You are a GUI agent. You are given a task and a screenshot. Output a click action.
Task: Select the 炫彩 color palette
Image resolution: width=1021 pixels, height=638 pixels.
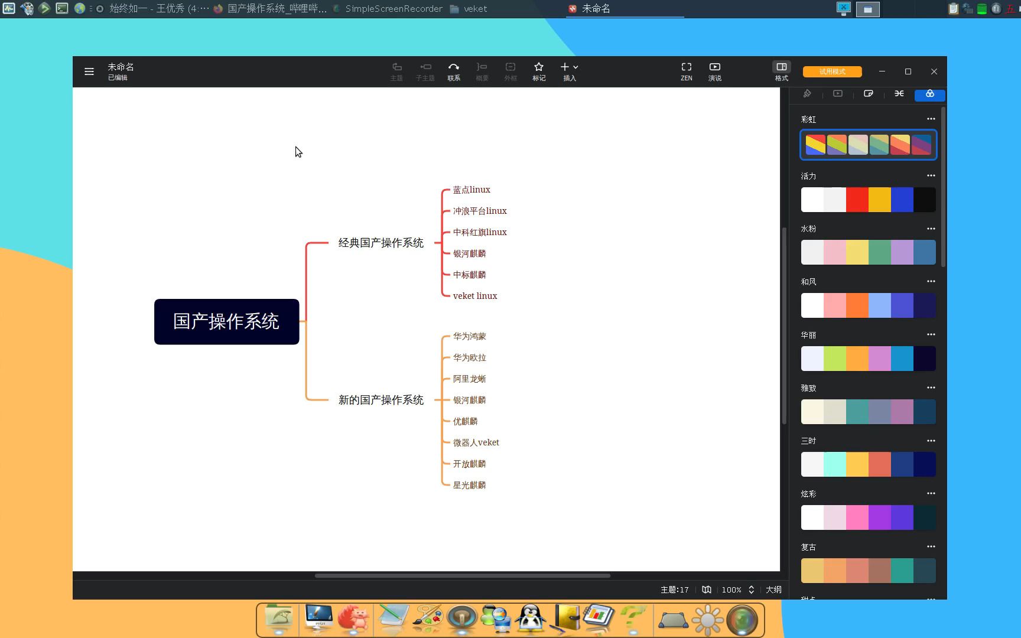869,517
